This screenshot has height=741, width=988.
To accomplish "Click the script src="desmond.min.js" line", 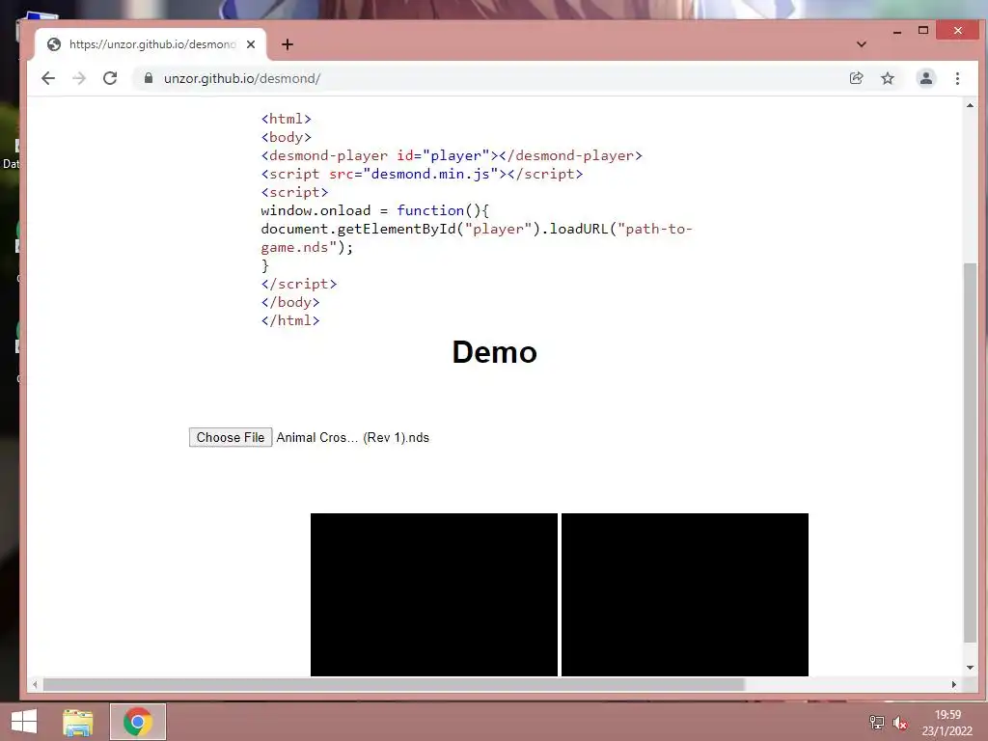I will (423, 174).
